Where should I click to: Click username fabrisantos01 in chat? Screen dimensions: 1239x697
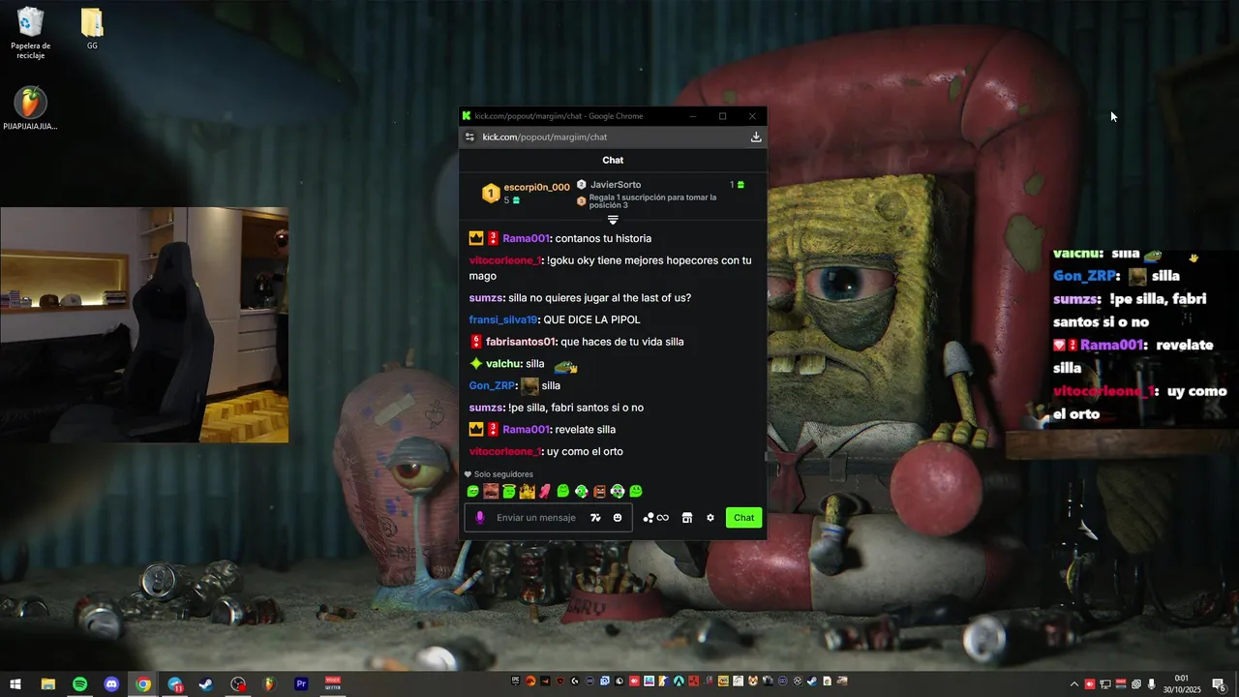tap(521, 342)
